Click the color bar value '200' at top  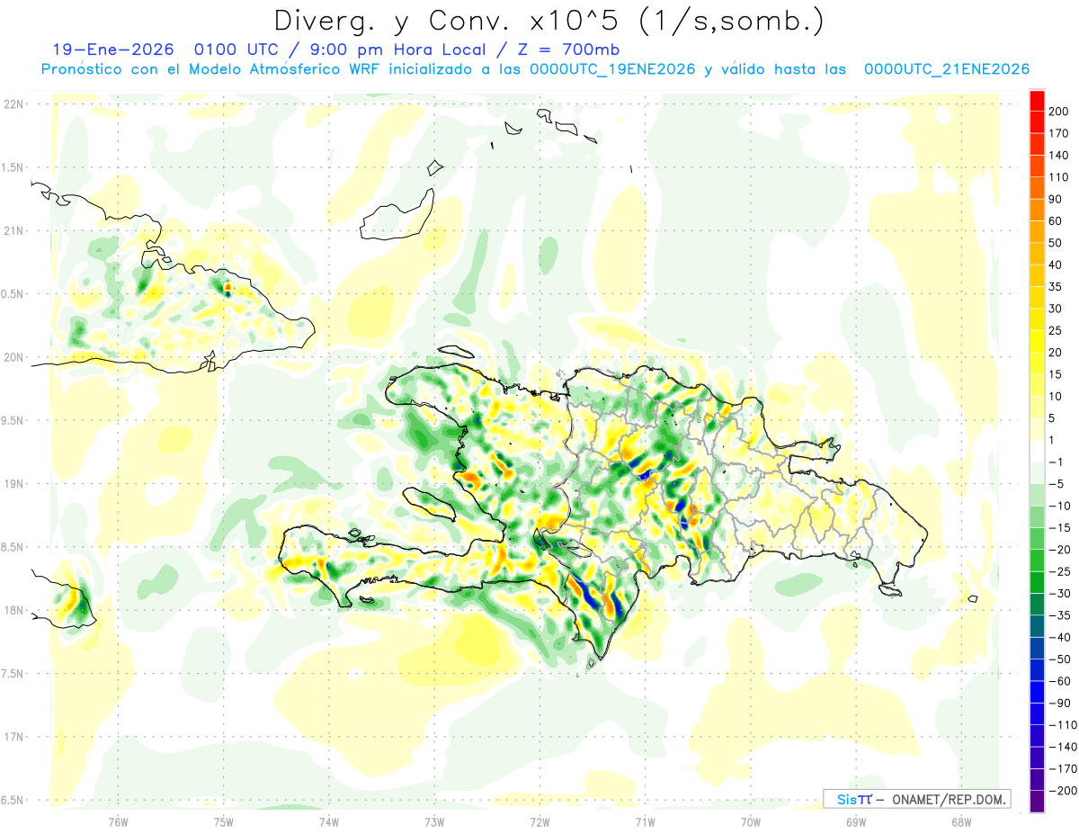pyautogui.click(x=1059, y=111)
